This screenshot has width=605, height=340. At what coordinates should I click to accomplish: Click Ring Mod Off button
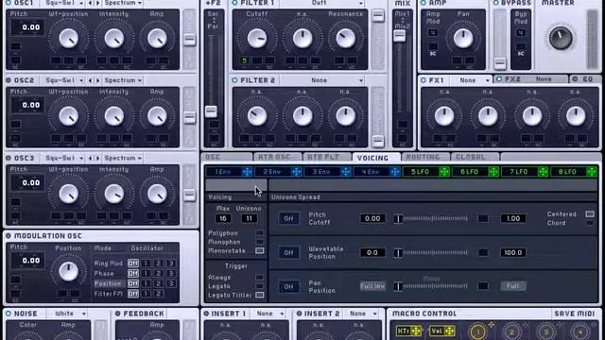133,263
